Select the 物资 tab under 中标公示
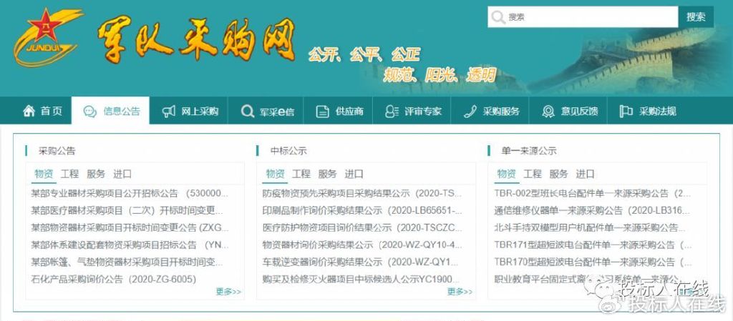Screen dimensions: 733x321 (276, 174)
